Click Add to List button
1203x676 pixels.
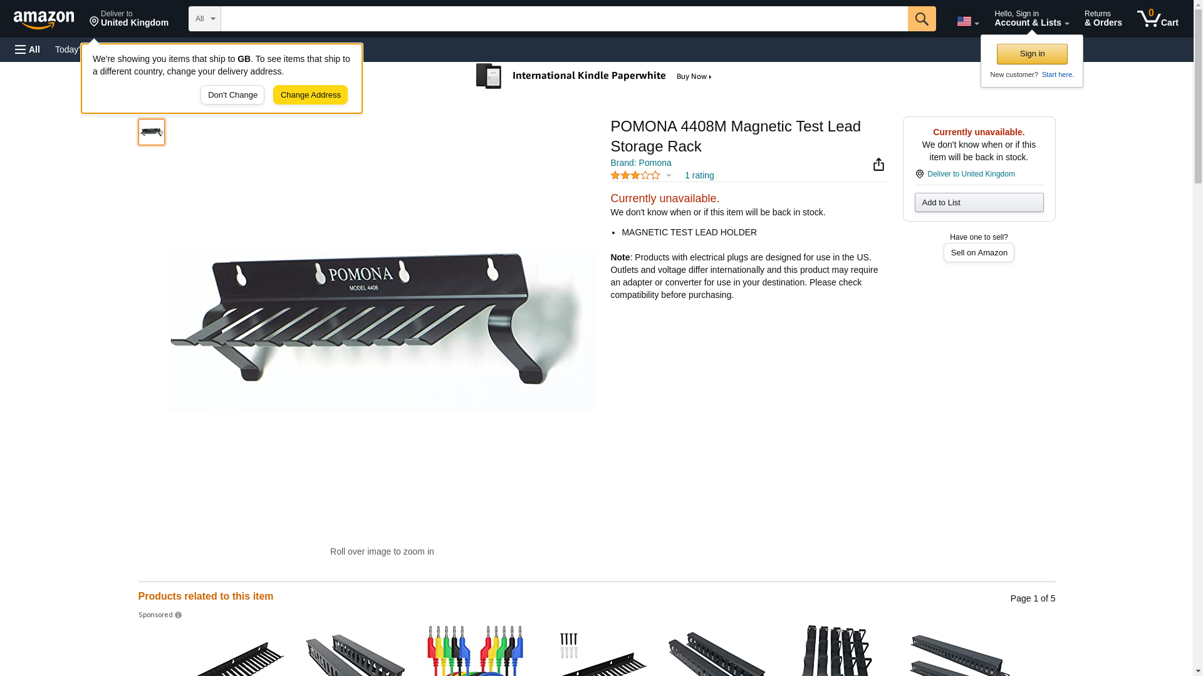pyautogui.click(x=979, y=202)
